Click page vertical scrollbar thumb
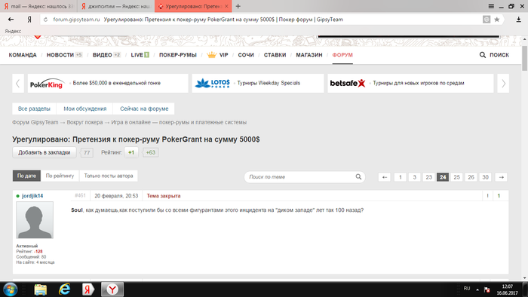Screen dimensions: 528x297 (525, 59)
